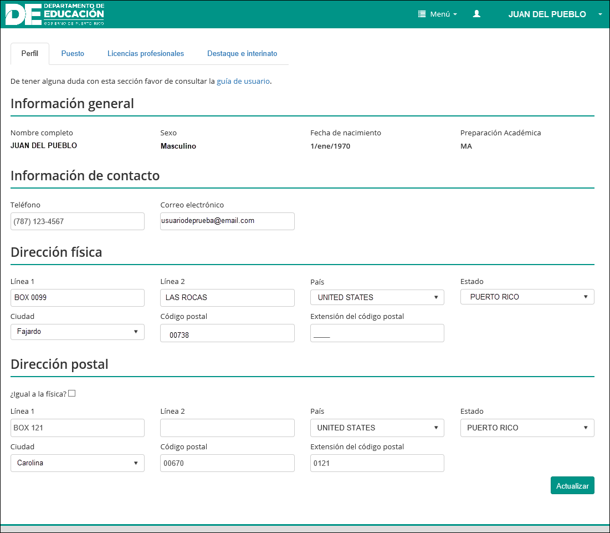
Task: Click the user profile icon in header
Action: pyautogui.click(x=476, y=14)
